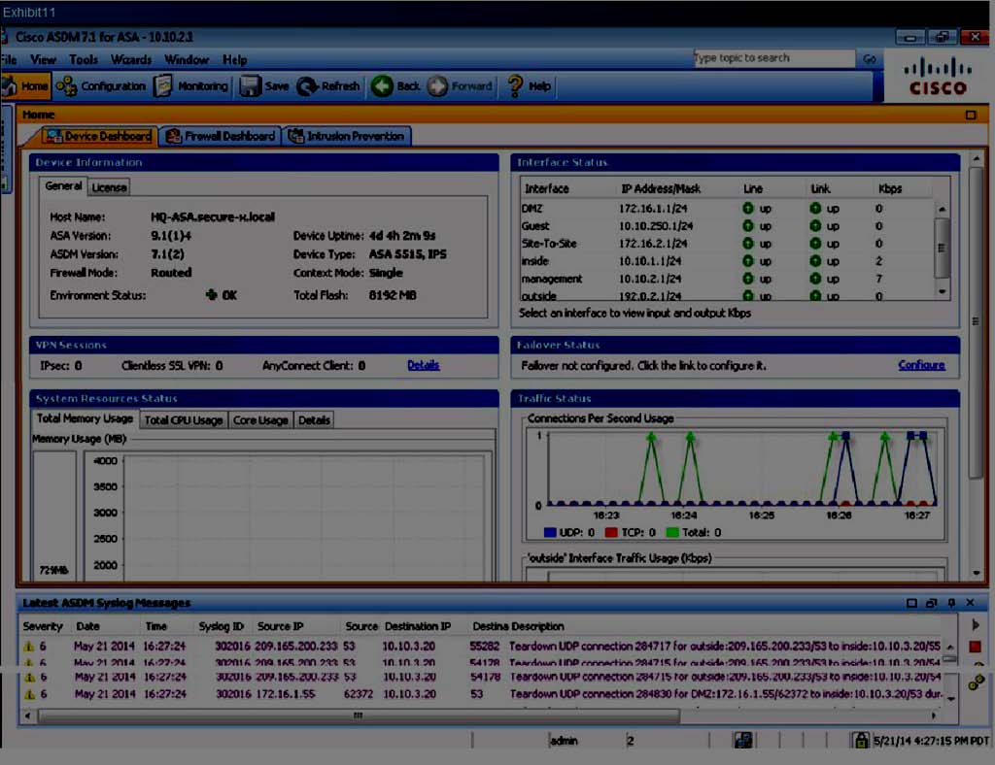Screen dimensions: 995x765
Task: Click the Home toolbar button
Action: point(25,86)
